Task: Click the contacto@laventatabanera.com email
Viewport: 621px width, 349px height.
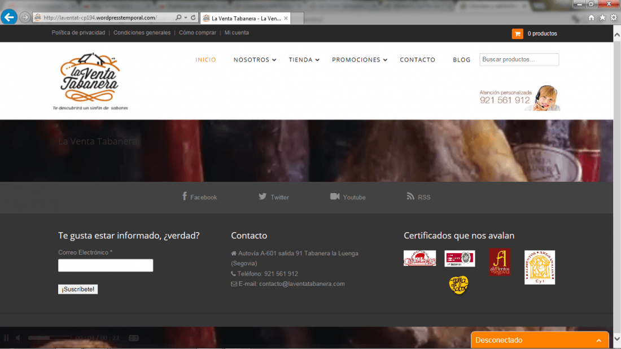Action: [301, 284]
